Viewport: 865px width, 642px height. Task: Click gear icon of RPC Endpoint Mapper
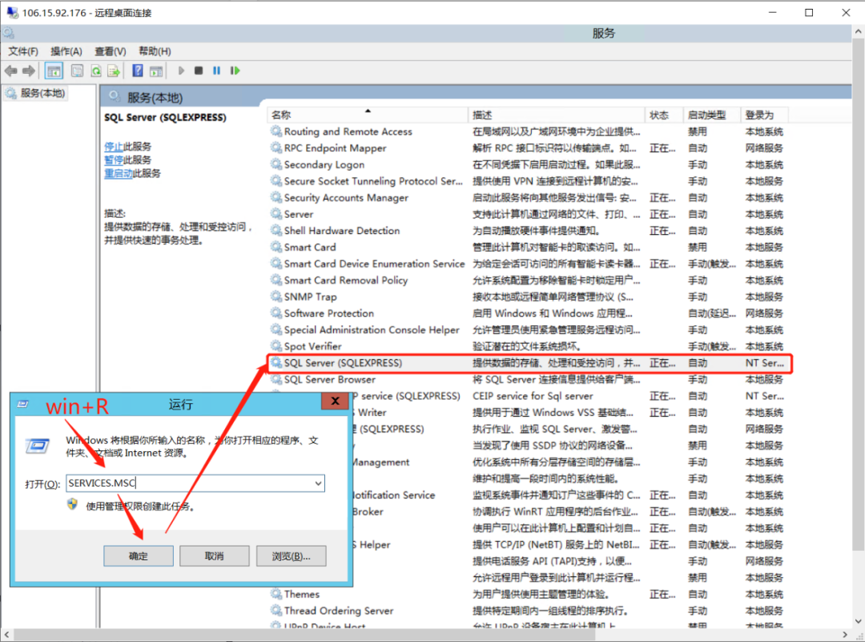pos(276,148)
